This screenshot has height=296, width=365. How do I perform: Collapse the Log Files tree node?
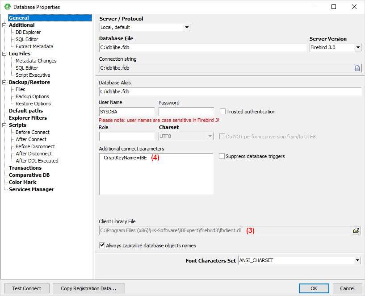tap(4, 54)
